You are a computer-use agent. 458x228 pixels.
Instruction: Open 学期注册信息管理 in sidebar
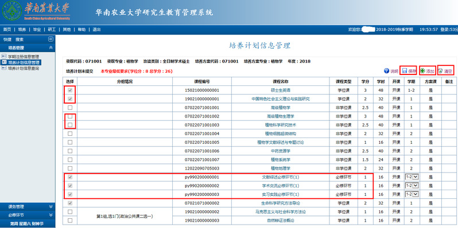point(24,57)
